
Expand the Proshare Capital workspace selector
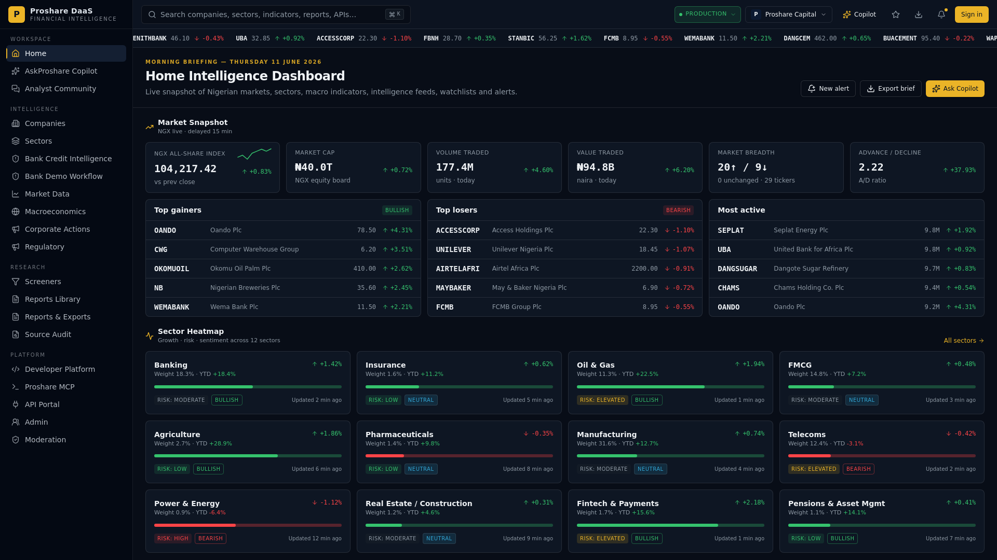click(x=788, y=15)
